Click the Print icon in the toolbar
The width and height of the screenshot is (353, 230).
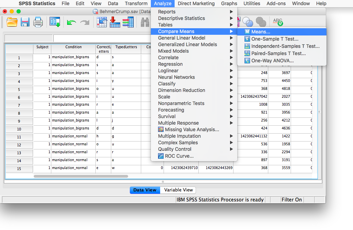click(x=38, y=22)
